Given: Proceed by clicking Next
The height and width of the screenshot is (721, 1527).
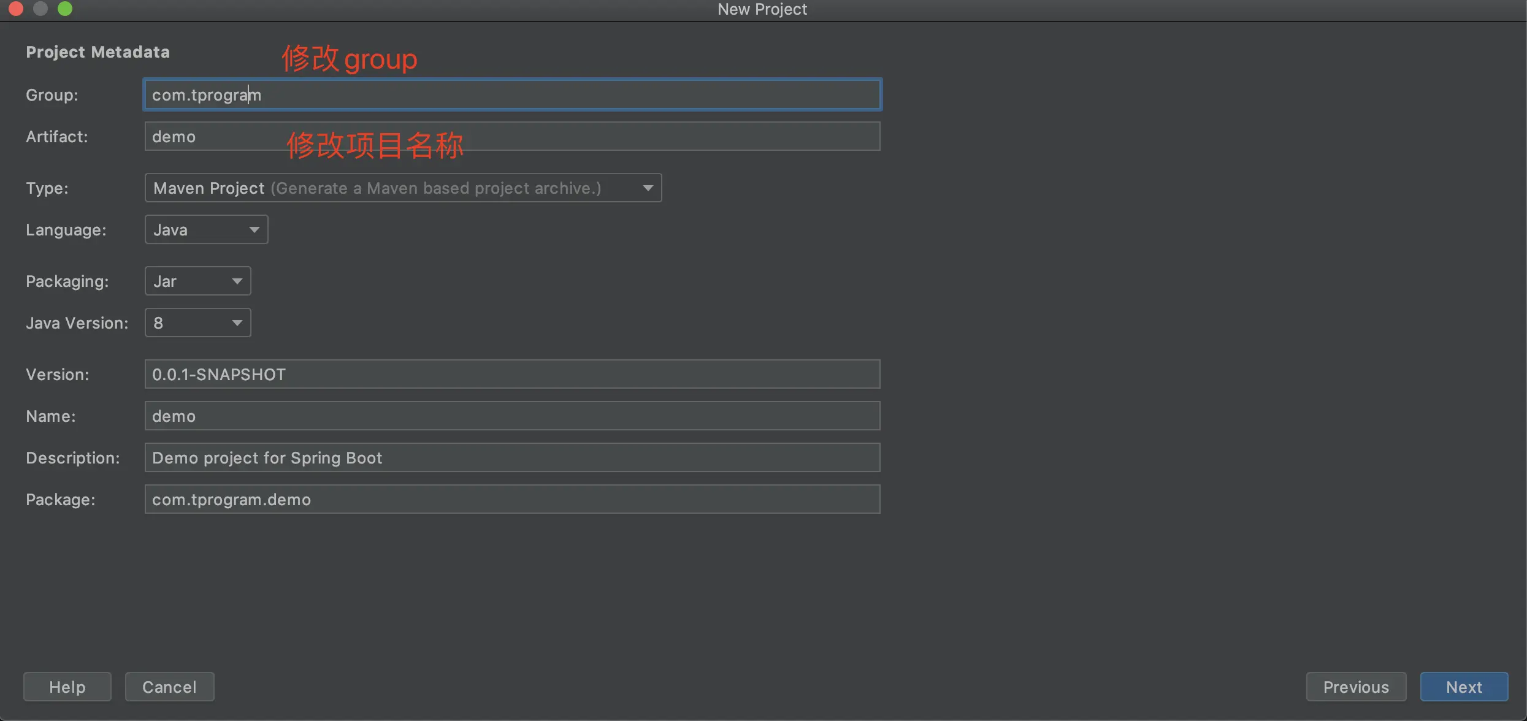Looking at the screenshot, I should point(1463,687).
